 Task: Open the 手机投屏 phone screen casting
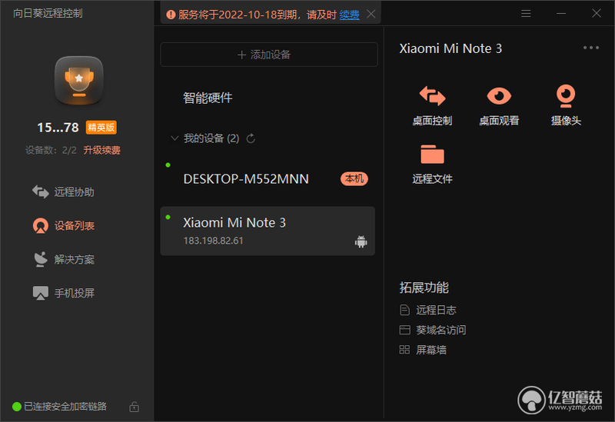coord(64,293)
